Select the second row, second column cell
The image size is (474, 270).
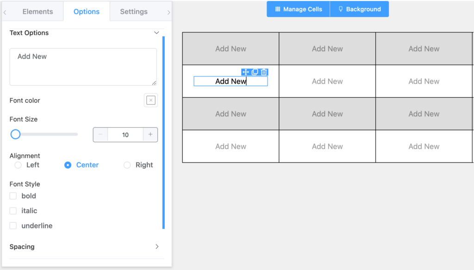click(327, 82)
